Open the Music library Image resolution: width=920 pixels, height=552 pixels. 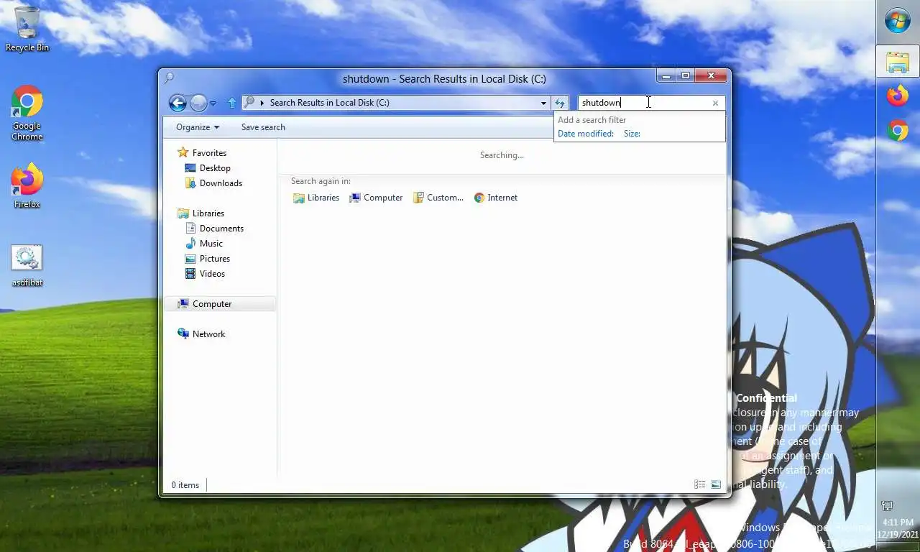point(204,243)
